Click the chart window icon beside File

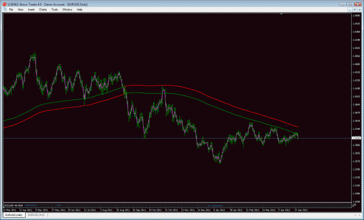pyautogui.click(x=5, y=9)
